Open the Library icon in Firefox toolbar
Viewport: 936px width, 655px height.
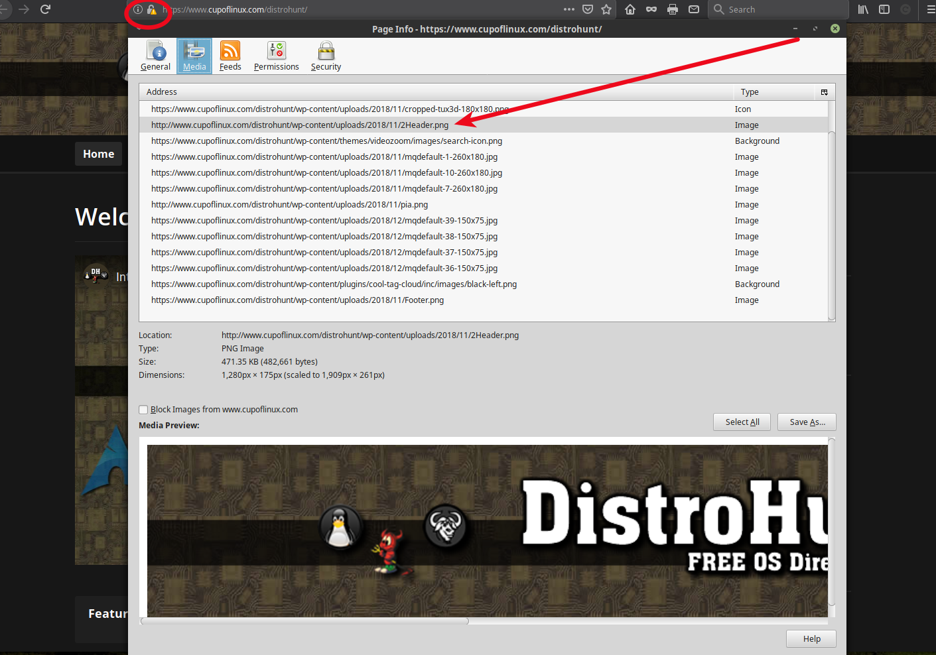click(x=863, y=9)
